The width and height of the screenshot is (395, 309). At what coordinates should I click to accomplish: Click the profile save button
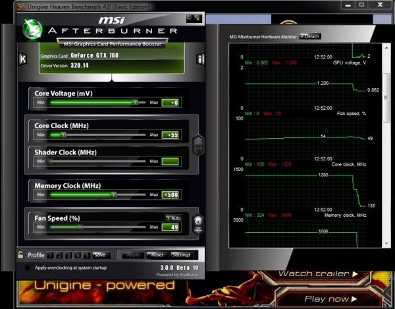pyautogui.click(x=101, y=255)
